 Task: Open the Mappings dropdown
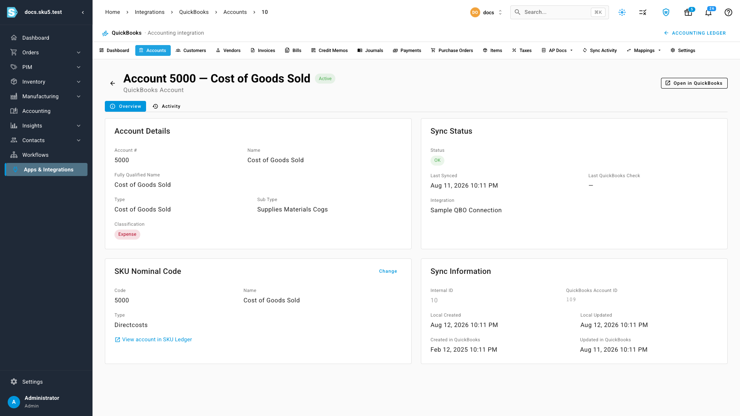644,50
